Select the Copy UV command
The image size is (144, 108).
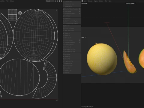pyautogui.click(x=72, y=54)
